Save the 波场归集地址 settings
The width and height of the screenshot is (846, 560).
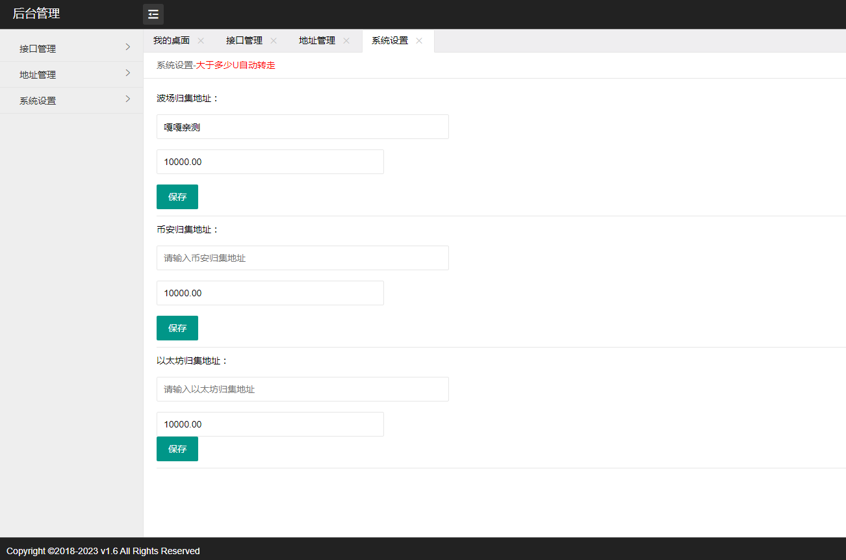[x=177, y=197]
